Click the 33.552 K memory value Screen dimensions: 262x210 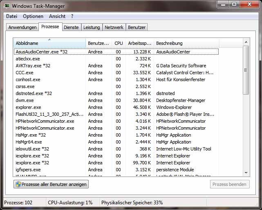click(x=142, y=73)
